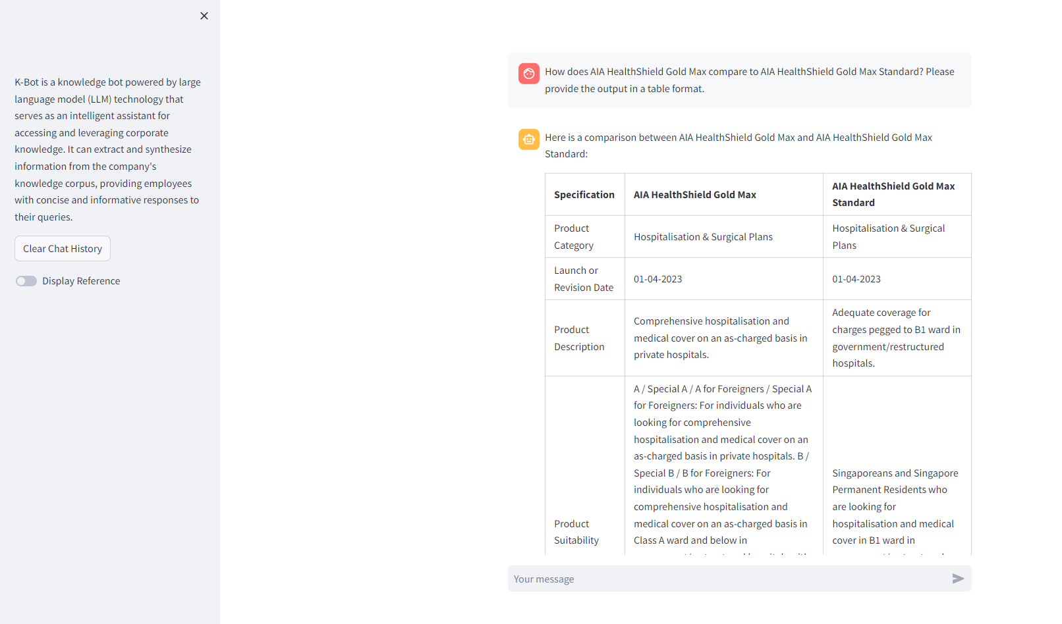1062x624 pixels.
Task: Toggle the Display Reference switch
Action: 26,281
